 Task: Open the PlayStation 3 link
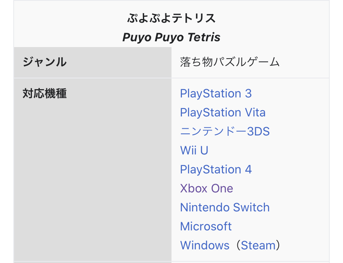[216, 94]
